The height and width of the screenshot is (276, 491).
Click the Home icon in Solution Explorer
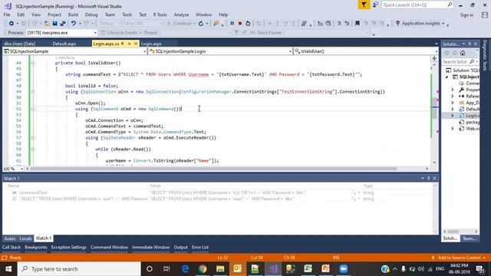(x=463, y=53)
